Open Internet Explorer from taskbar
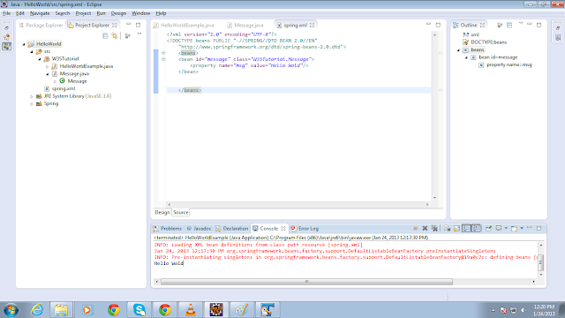 [x=37, y=310]
